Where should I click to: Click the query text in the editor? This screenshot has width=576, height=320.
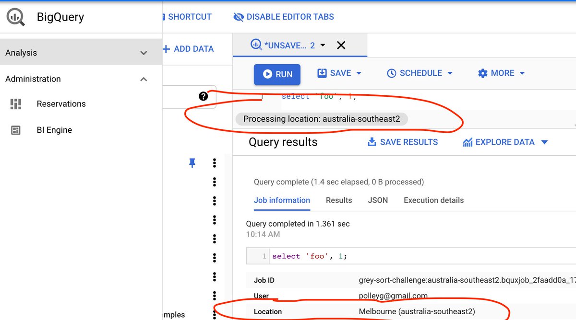click(319, 96)
